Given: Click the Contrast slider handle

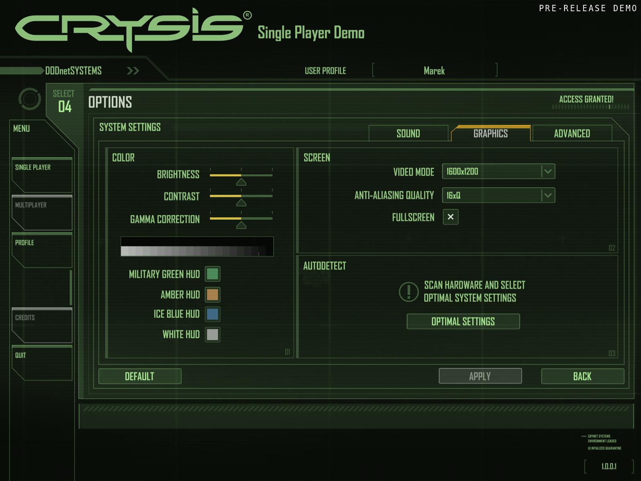Looking at the screenshot, I should [x=241, y=203].
